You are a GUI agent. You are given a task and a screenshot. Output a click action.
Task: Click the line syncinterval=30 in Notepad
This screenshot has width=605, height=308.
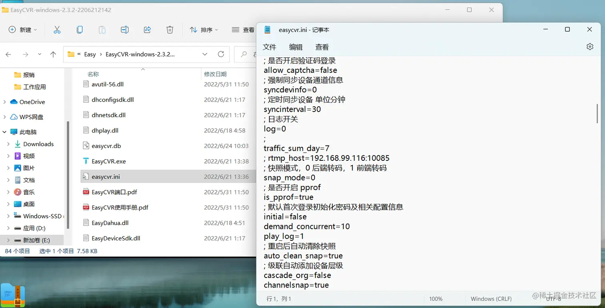pos(292,109)
